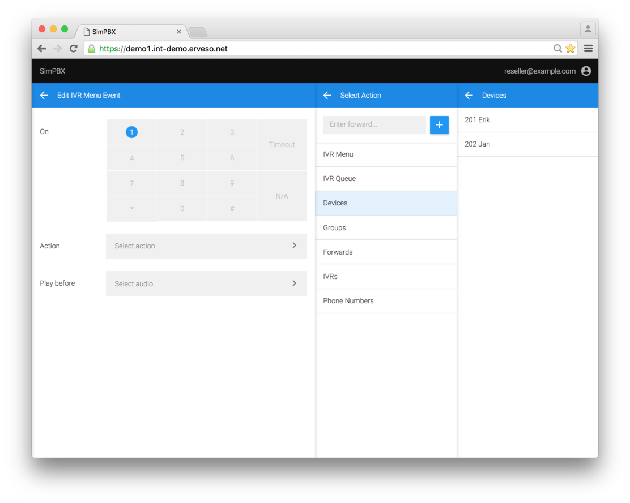The image size is (630, 503).
Task: Select keypad digit 9
Action: pos(232,183)
